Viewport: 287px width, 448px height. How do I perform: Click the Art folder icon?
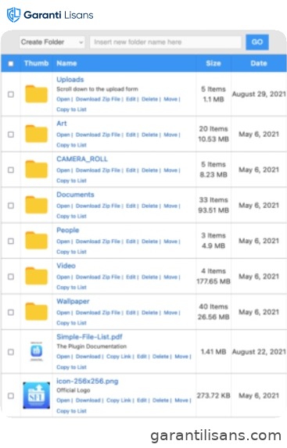pyautogui.click(x=36, y=134)
